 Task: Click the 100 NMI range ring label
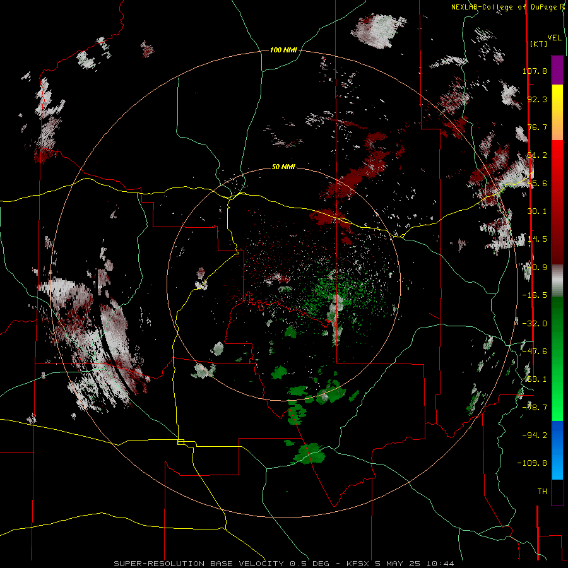pos(283,50)
